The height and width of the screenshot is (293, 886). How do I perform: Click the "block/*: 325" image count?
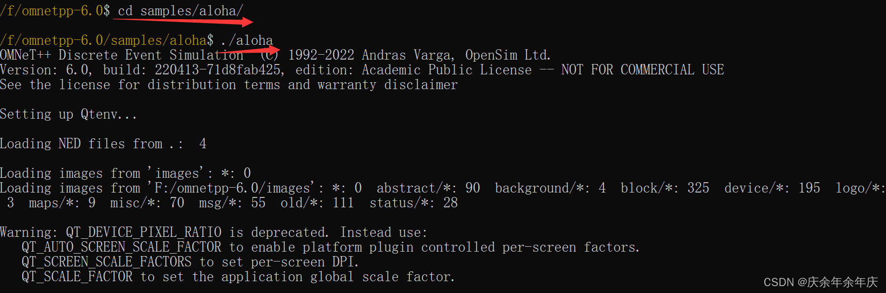click(x=665, y=188)
